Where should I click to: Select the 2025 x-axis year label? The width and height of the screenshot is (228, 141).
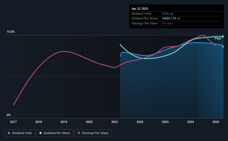[216, 122]
